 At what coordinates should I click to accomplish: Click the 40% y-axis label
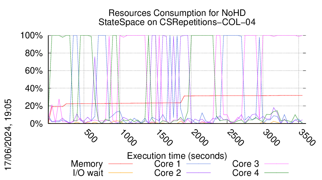tap(34, 89)
